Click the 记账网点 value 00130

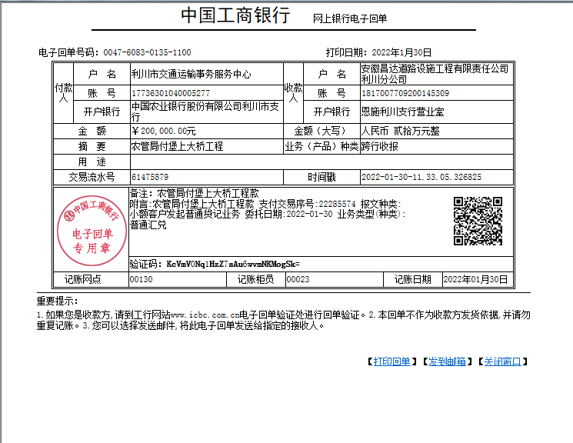142,279
